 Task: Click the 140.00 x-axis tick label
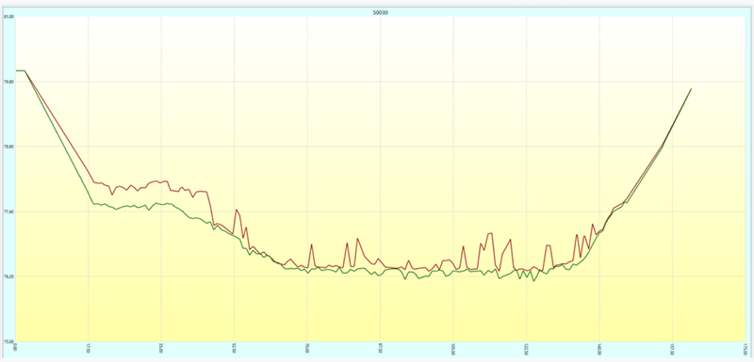point(599,349)
